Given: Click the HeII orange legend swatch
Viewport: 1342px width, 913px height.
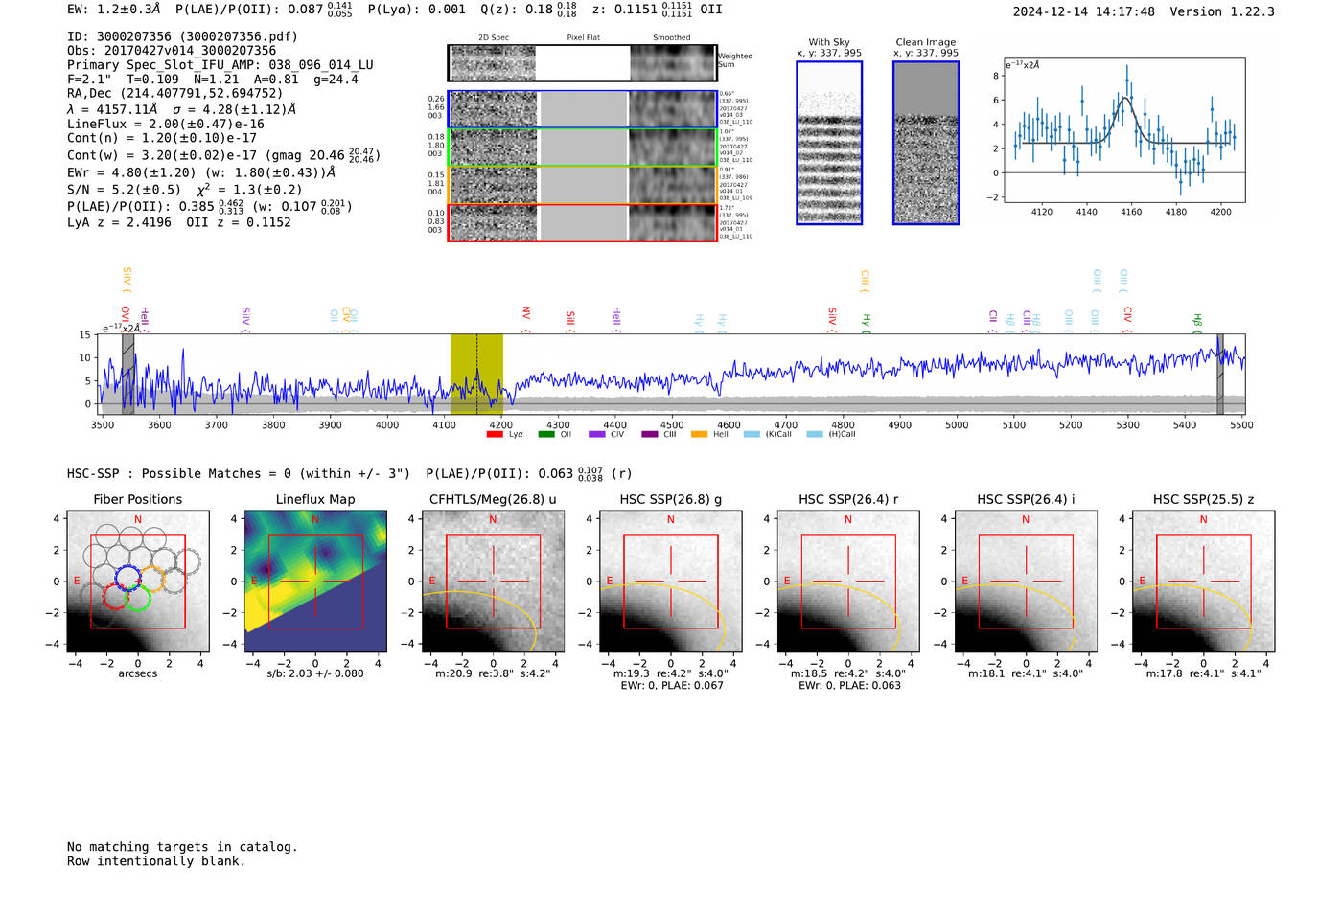Looking at the screenshot, I should [x=700, y=435].
